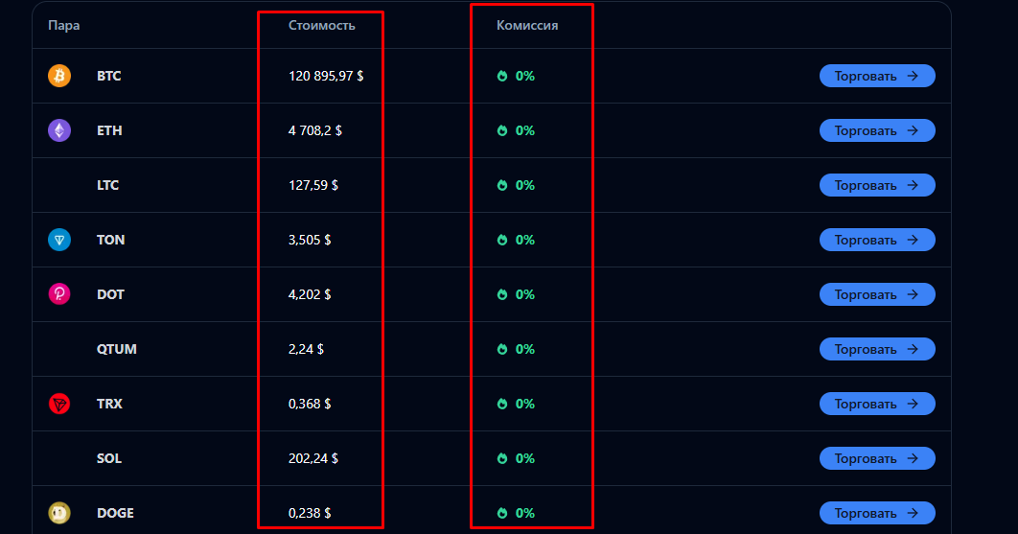This screenshot has height=534, width=1018.
Task: Click the 0% commission for BTC
Action: coord(525,76)
